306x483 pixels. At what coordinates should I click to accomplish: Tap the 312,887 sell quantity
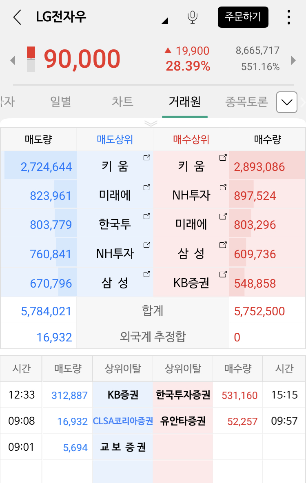coord(70,395)
